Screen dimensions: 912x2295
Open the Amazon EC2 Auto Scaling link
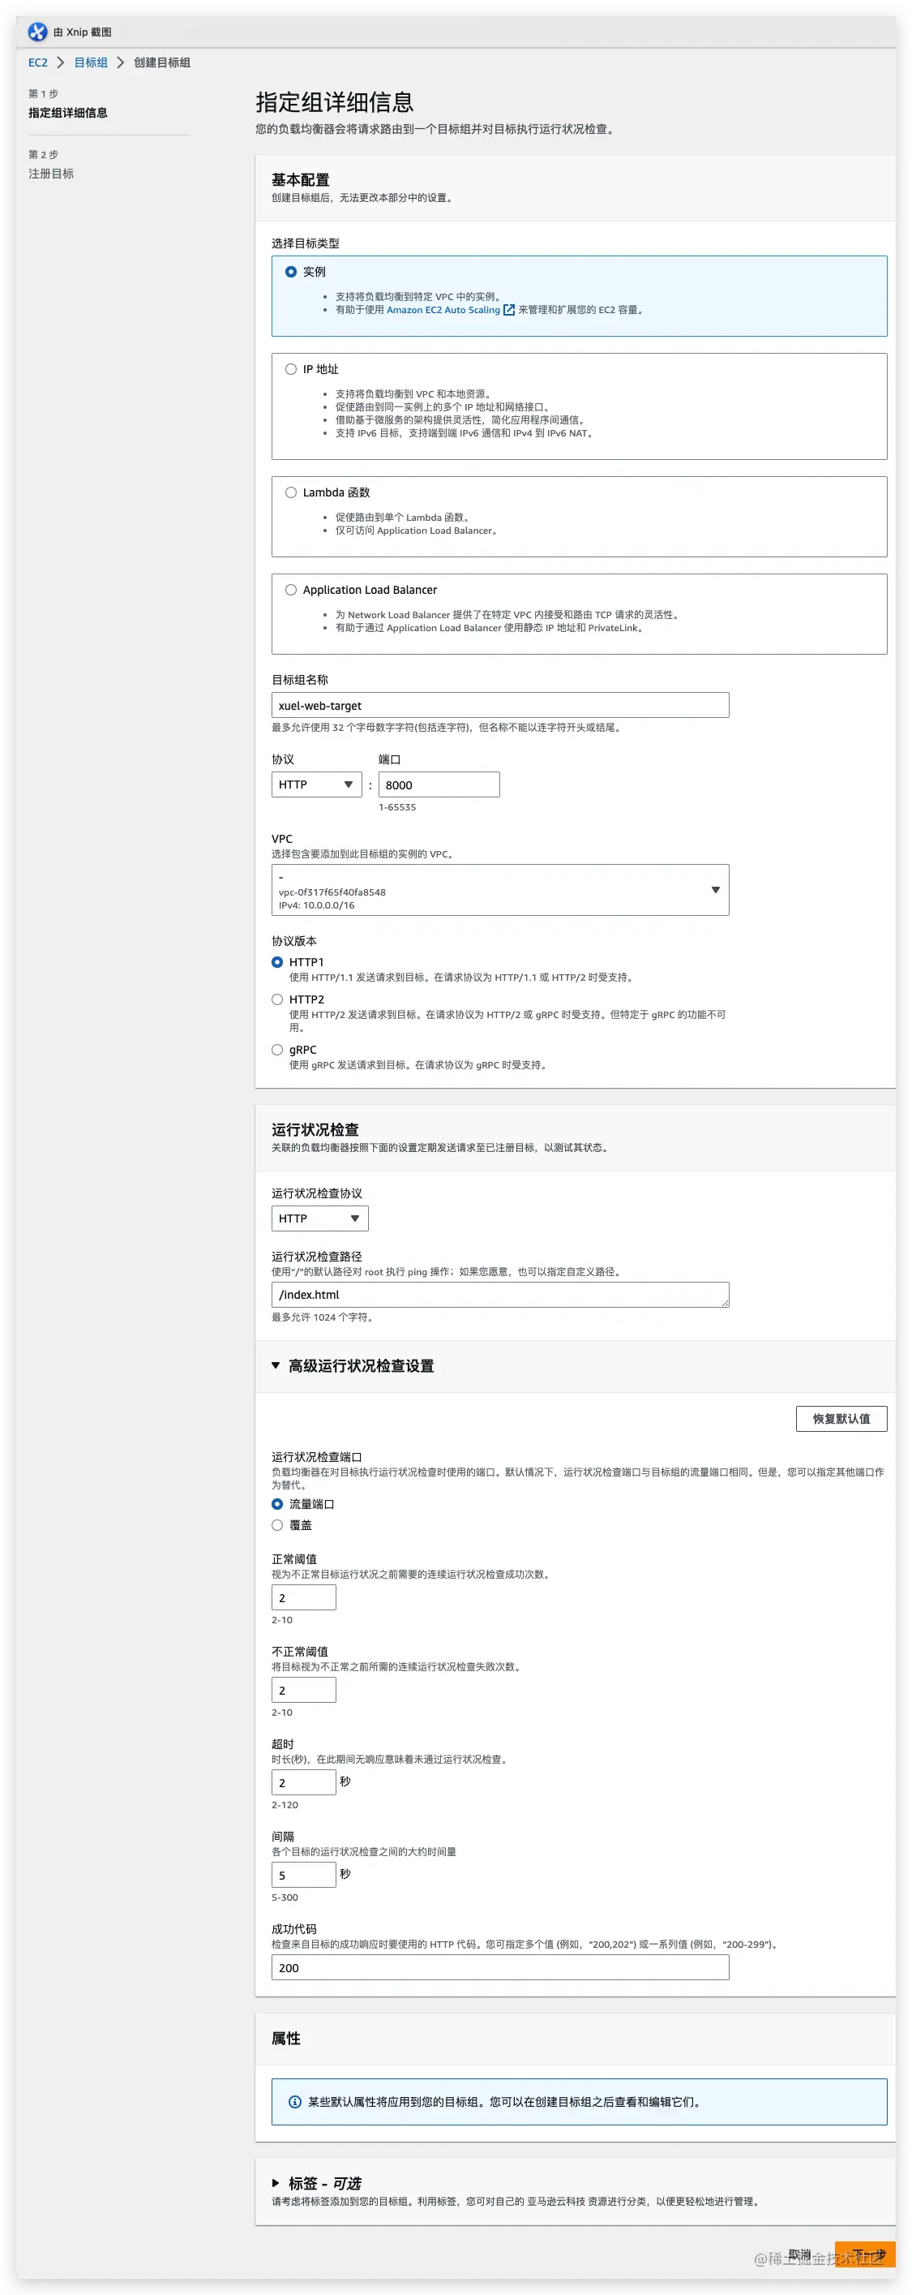[443, 310]
